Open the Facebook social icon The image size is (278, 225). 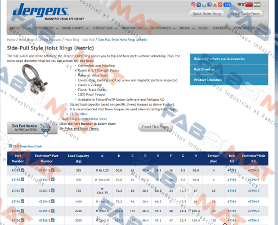(x=209, y=4)
